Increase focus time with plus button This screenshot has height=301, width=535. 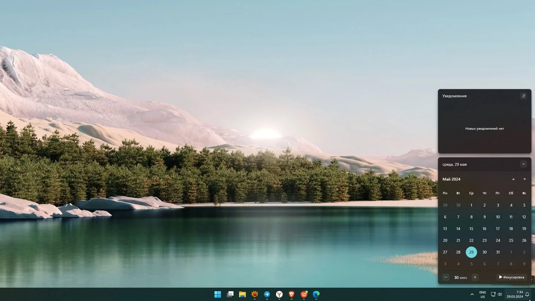[475, 277]
